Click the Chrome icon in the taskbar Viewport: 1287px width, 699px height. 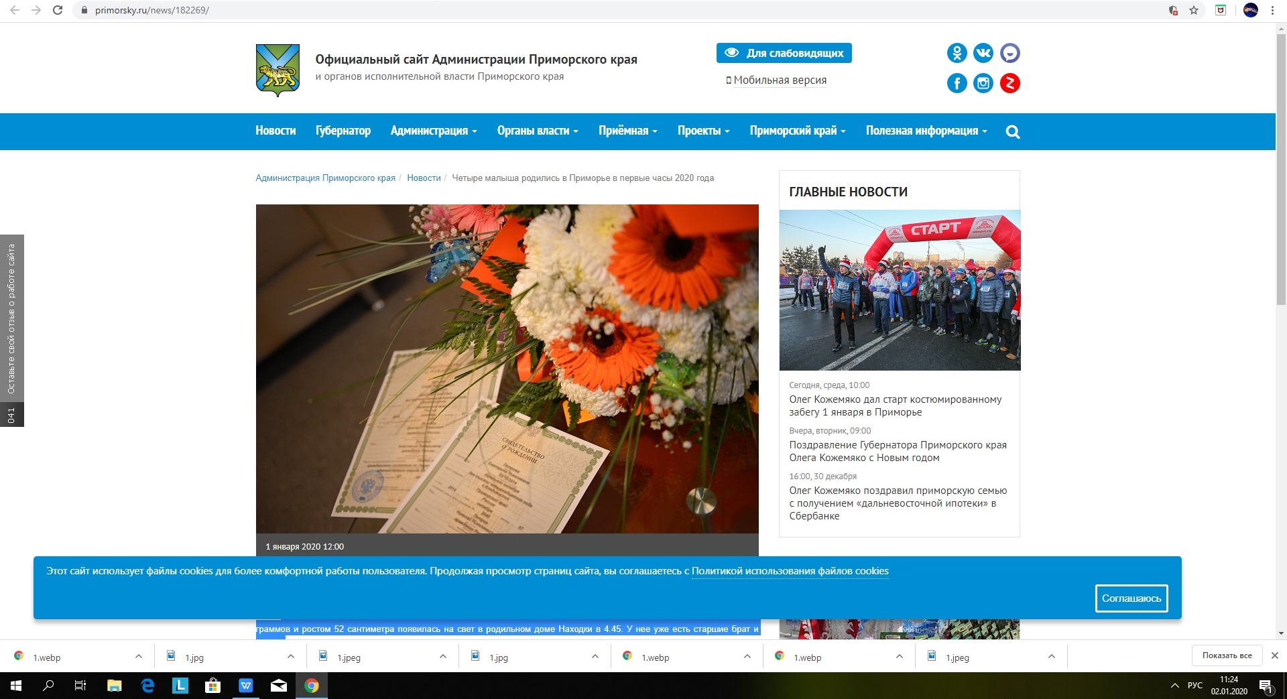coord(312,686)
